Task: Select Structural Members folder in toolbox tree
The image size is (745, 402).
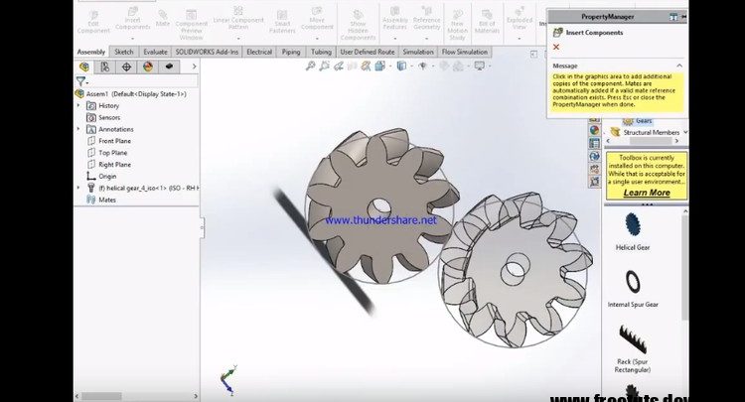Action: [646, 132]
